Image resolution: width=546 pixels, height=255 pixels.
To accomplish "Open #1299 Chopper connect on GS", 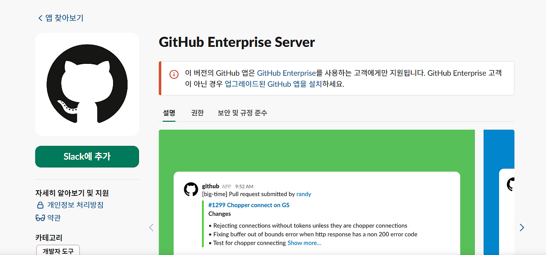I will [249, 205].
